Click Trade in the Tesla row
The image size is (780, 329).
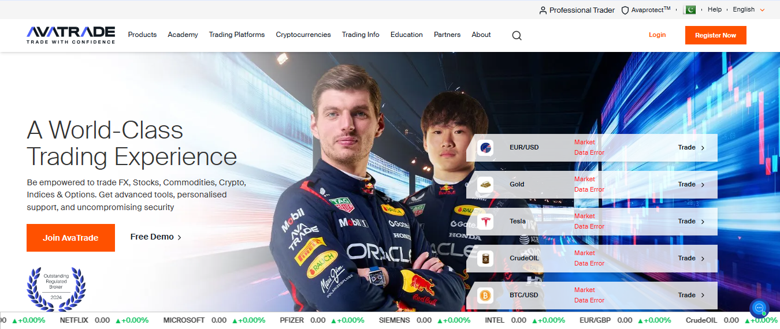pos(686,222)
